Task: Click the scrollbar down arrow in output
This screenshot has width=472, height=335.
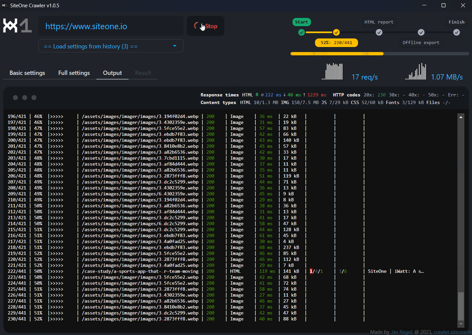Action: tap(461, 324)
